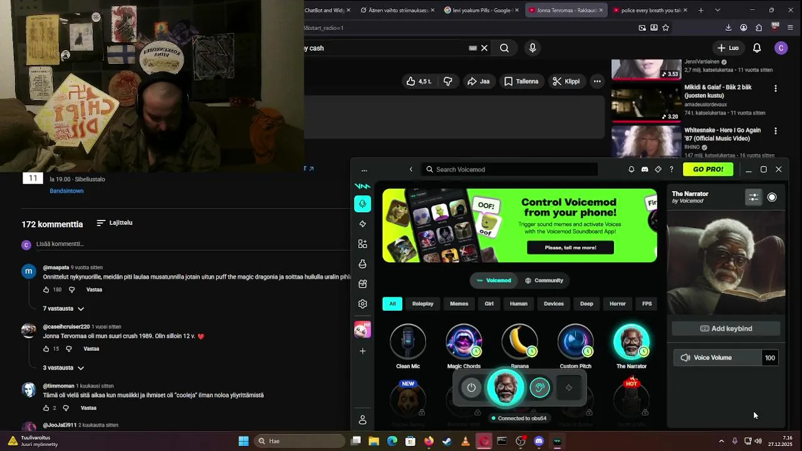Open YouTube Luo create menu
This screenshot has height=451, width=802.
(728, 48)
